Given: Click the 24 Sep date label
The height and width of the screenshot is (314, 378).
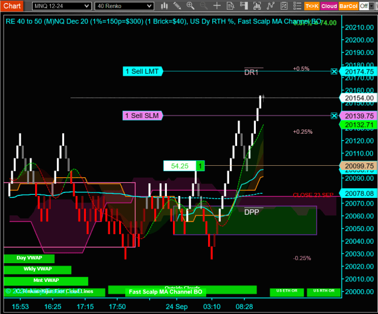Looking at the screenshot, I should tap(177, 307).
